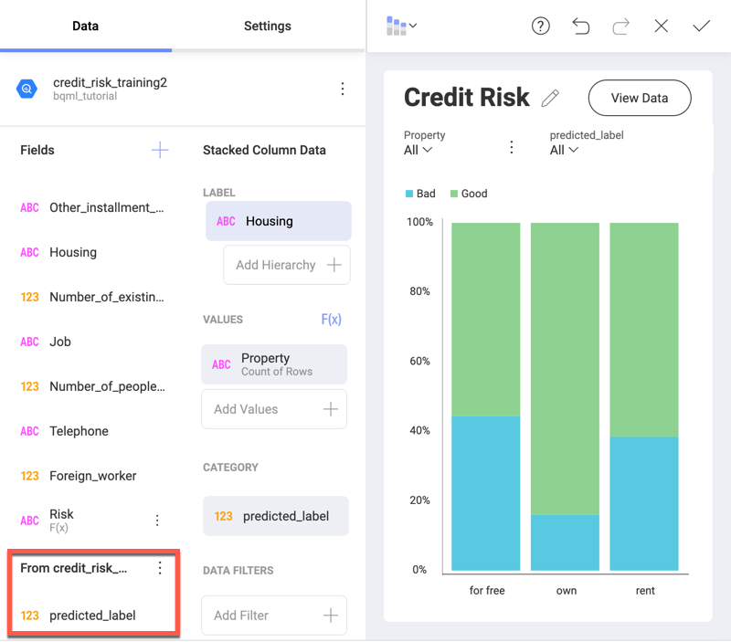731x642 pixels.
Task: Open the chart type selector dropdown
Action: tap(401, 26)
